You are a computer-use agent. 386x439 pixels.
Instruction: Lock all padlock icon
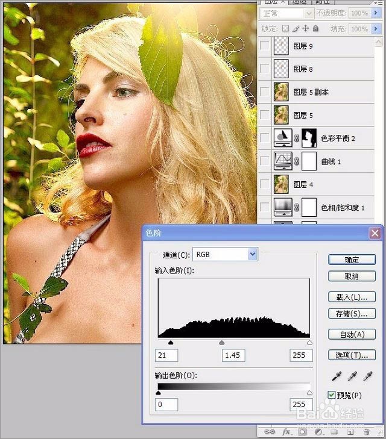click(x=315, y=28)
